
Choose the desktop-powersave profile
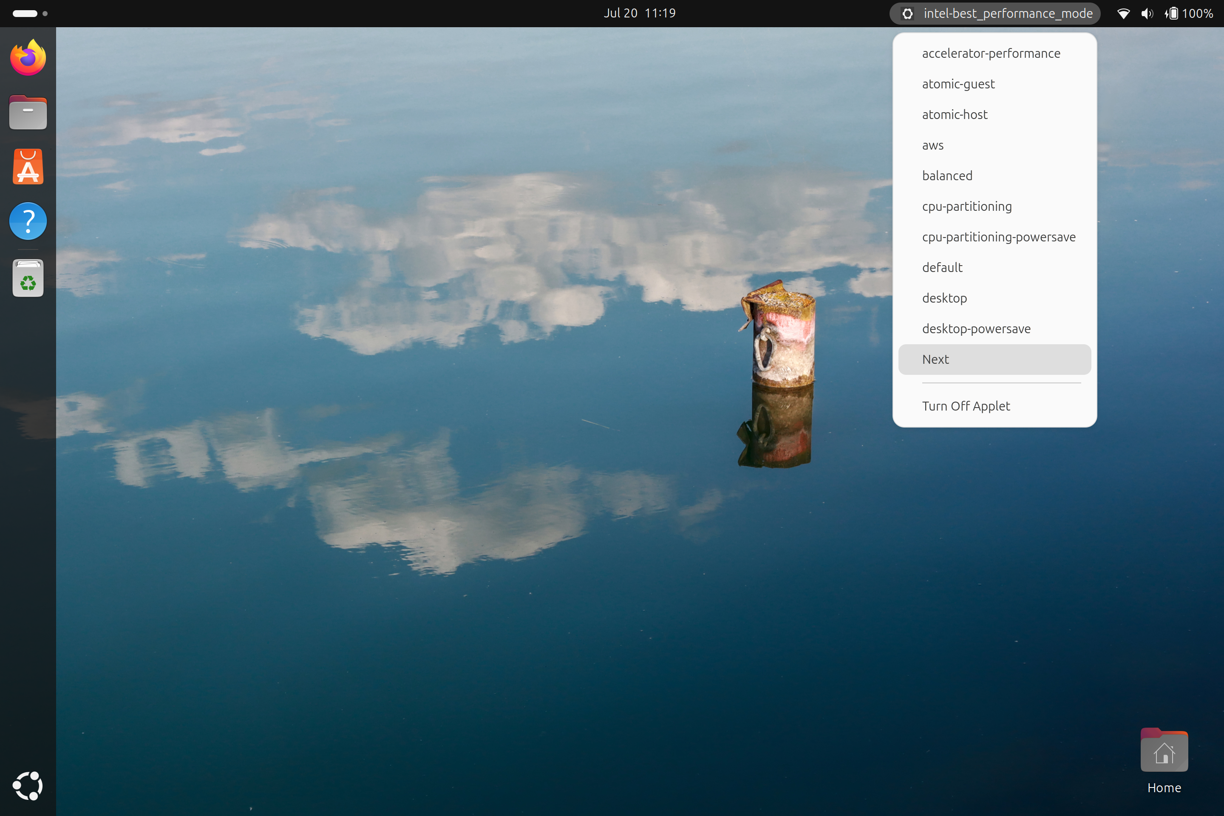coord(976,329)
